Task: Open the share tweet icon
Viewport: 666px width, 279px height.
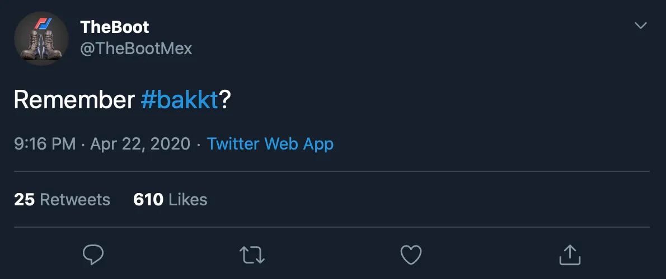Action: point(570,254)
